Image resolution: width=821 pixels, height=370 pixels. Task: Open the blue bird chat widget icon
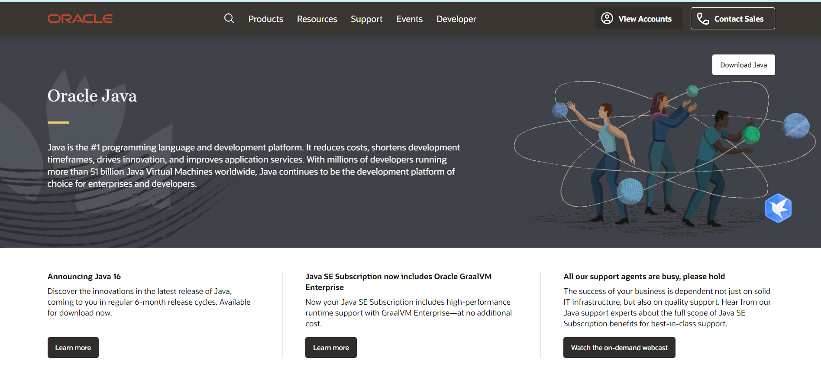778,208
